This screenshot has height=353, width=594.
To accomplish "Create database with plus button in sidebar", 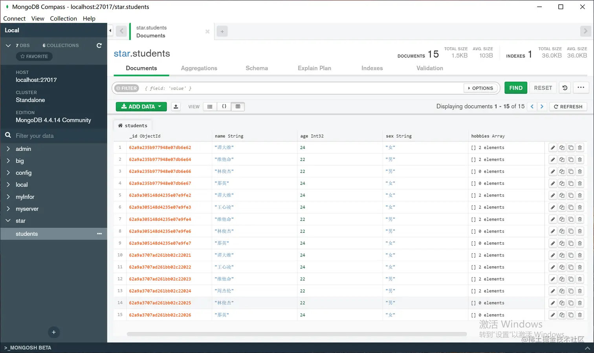I will [x=54, y=332].
